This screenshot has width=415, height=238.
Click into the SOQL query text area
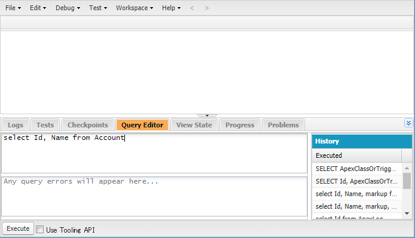pos(154,153)
